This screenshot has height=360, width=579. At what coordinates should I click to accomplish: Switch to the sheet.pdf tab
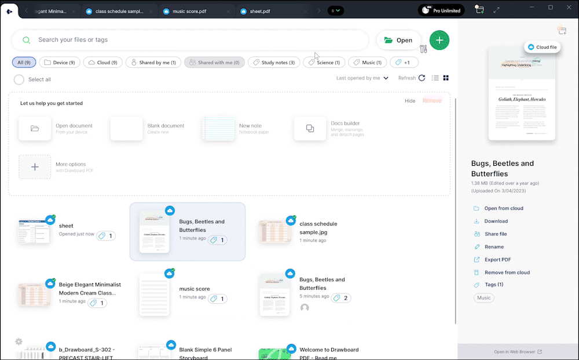click(x=274, y=12)
